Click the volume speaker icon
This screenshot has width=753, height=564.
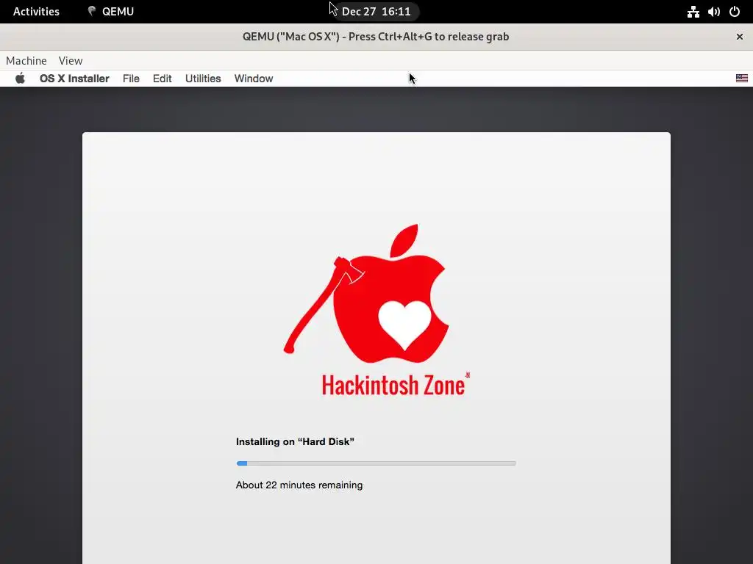click(713, 12)
